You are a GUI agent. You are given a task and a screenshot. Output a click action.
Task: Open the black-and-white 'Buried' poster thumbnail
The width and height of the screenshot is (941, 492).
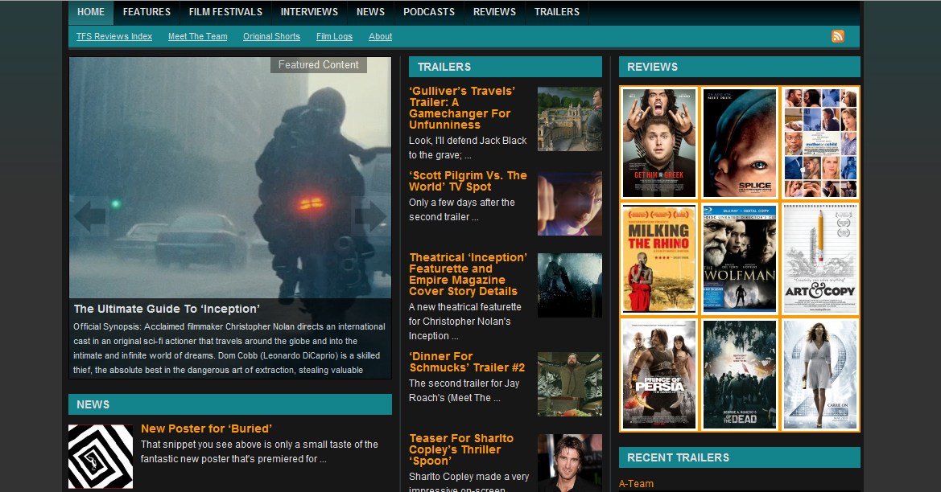(x=101, y=456)
